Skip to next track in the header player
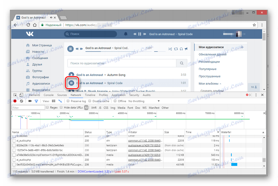This screenshot has height=186, width=278. pos(145,34)
